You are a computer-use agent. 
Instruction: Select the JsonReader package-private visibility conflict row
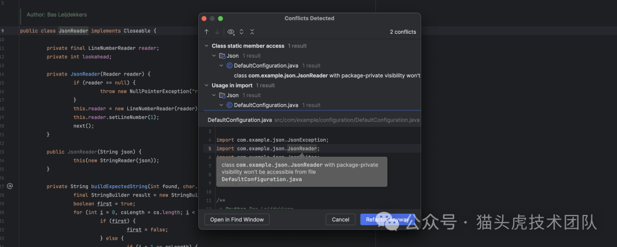click(x=327, y=75)
